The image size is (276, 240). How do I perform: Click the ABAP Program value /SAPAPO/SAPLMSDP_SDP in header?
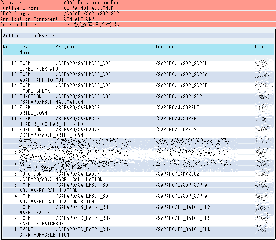pyautogui.click(x=92, y=13)
